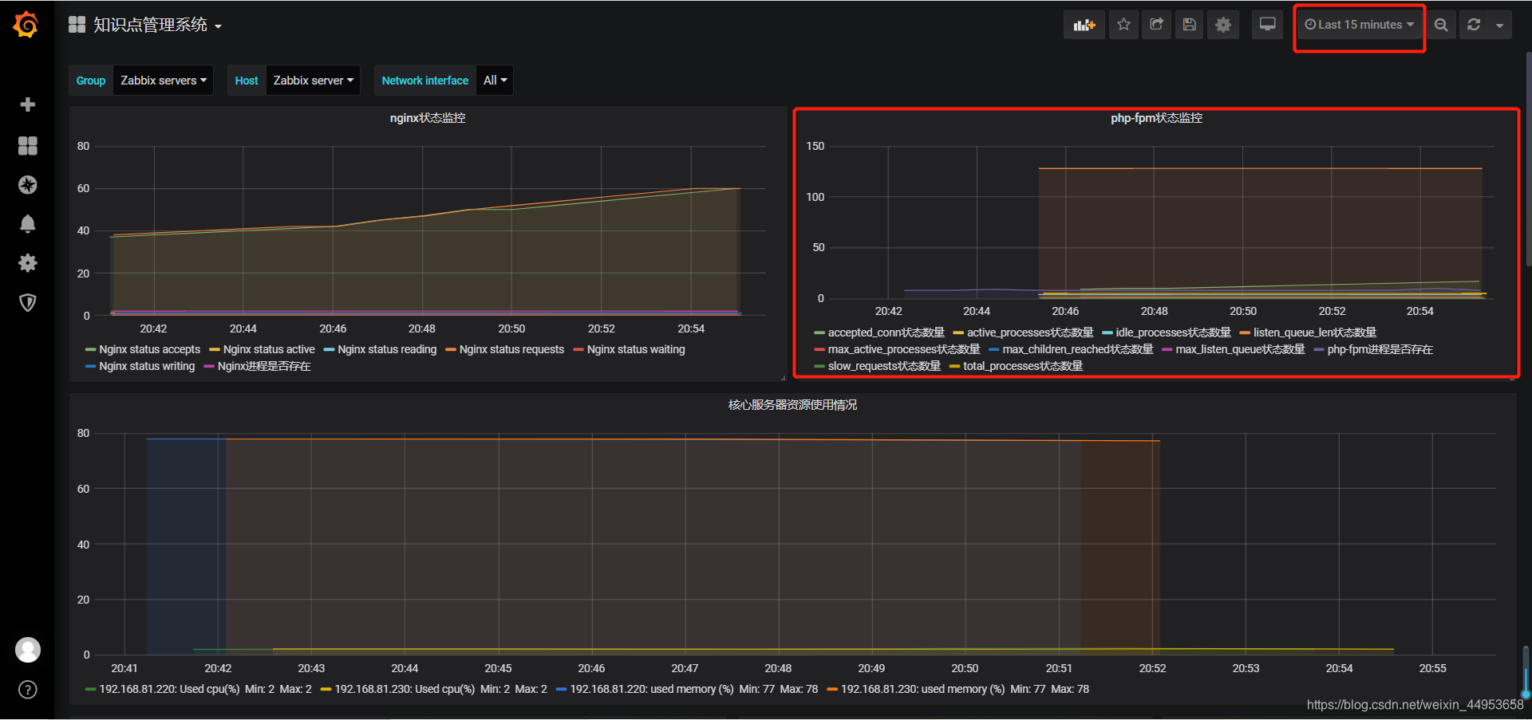Screen dimensions: 1532x720
Task: Open the refresh interval dropdown arrow
Action: (x=1500, y=25)
